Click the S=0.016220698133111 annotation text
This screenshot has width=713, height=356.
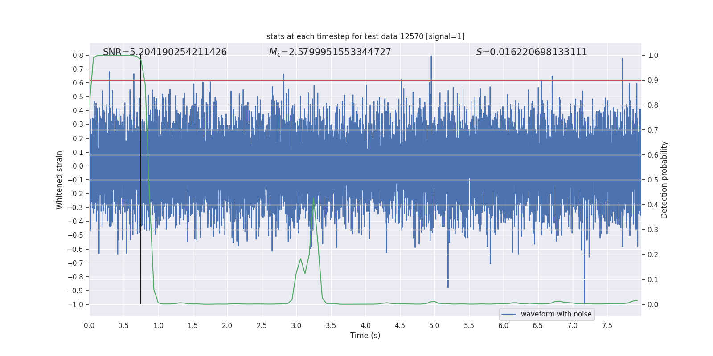tap(532, 52)
